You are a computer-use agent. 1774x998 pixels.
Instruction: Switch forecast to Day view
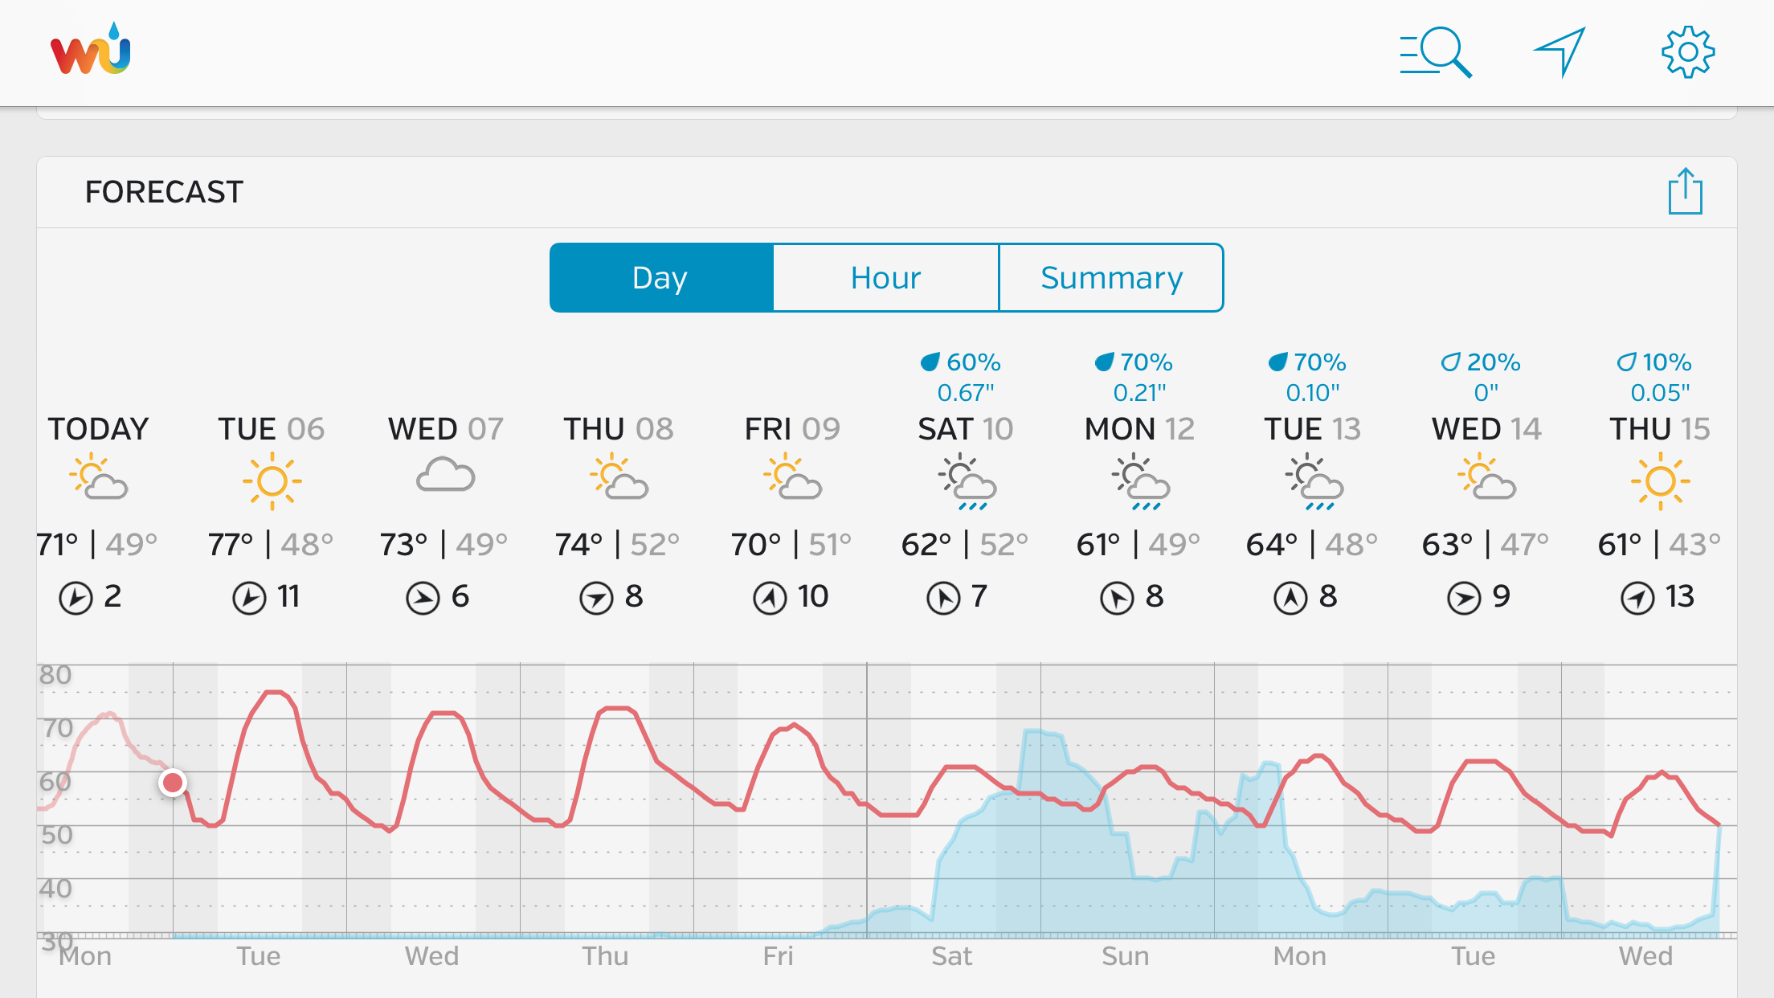[x=661, y=278]
